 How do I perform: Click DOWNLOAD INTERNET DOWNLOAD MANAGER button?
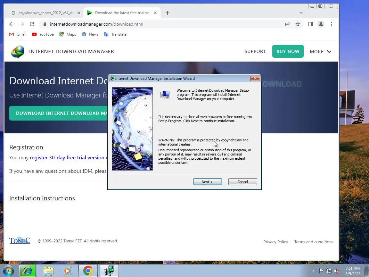58,113
